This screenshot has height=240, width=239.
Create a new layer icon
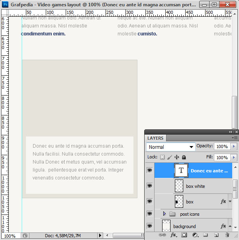coord(216,235)
